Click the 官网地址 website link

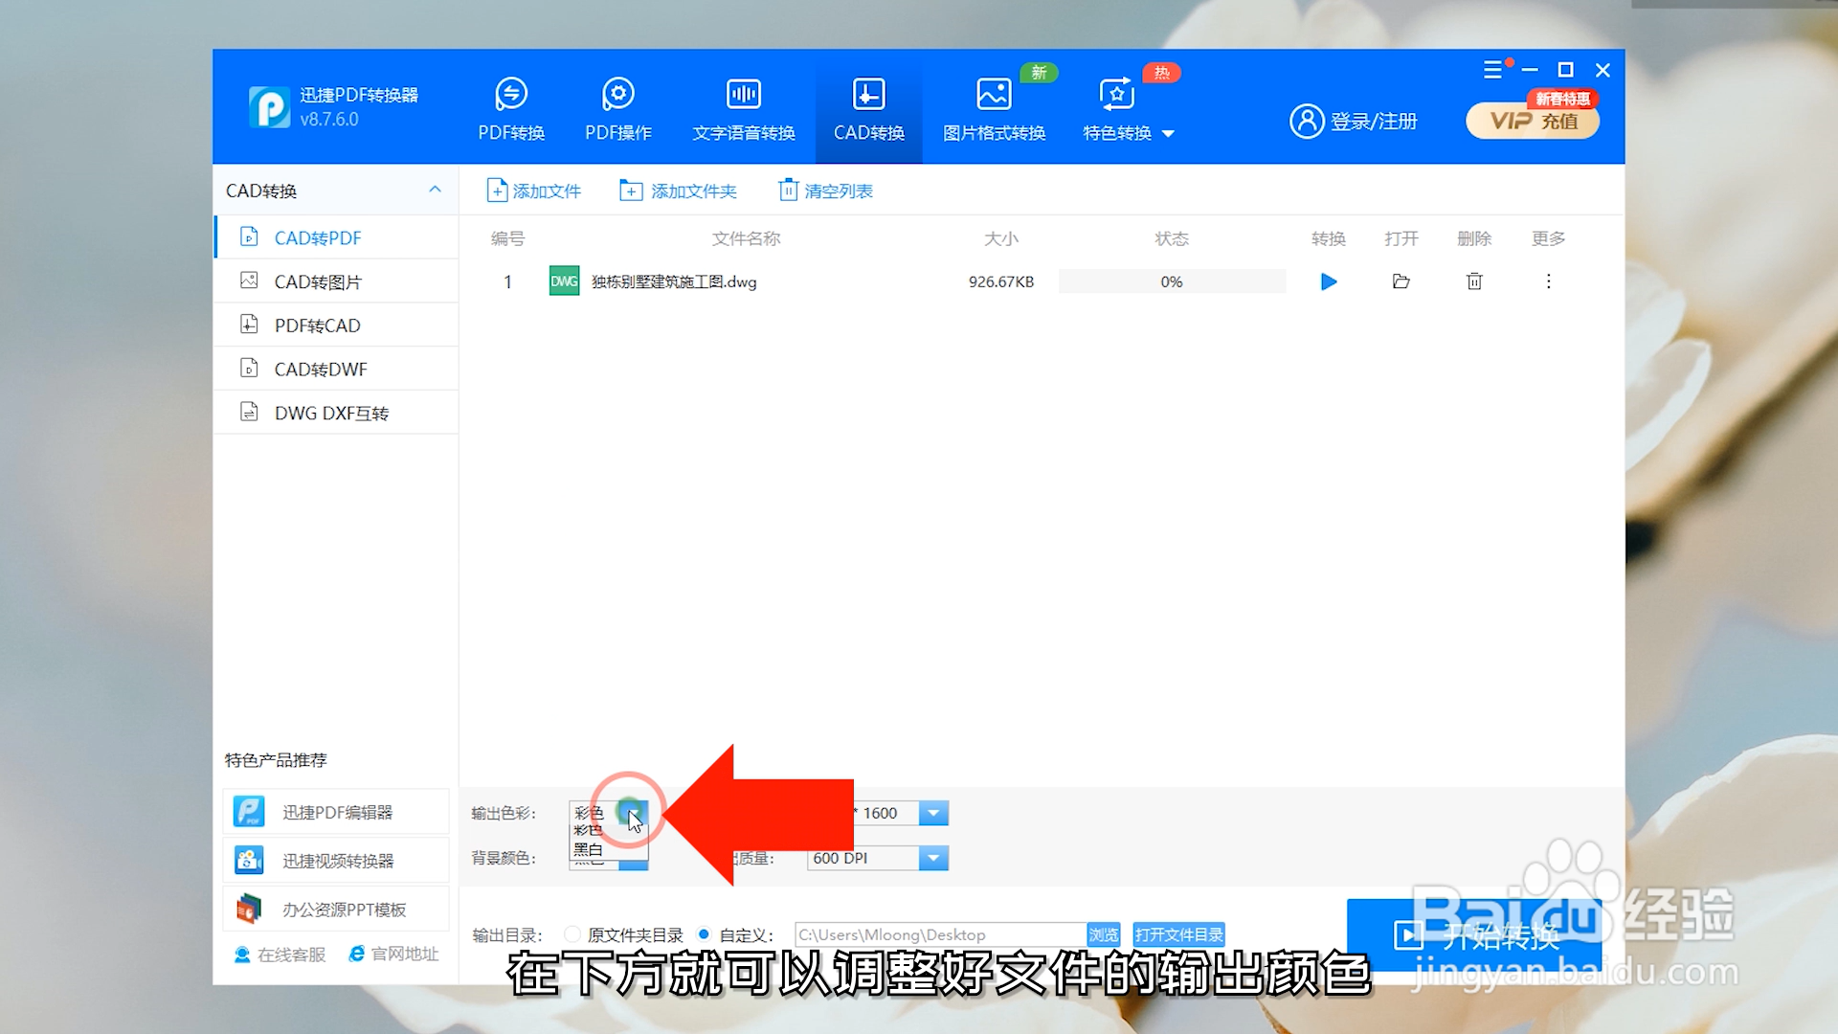point(393,954)
